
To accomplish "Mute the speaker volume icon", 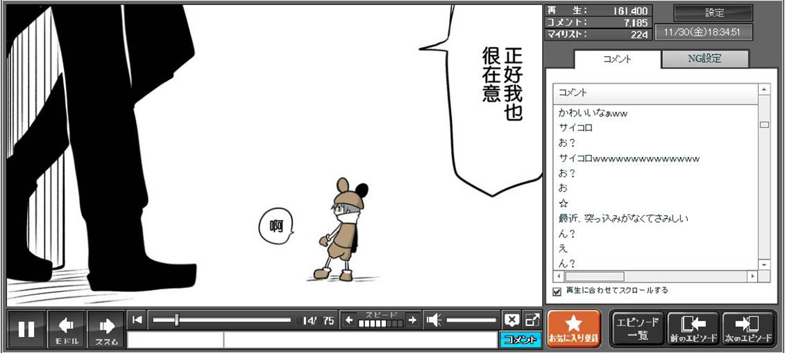I will click(434, 320).
